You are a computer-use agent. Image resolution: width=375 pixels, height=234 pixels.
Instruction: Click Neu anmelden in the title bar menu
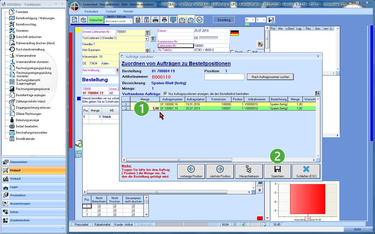pos(109,4)
